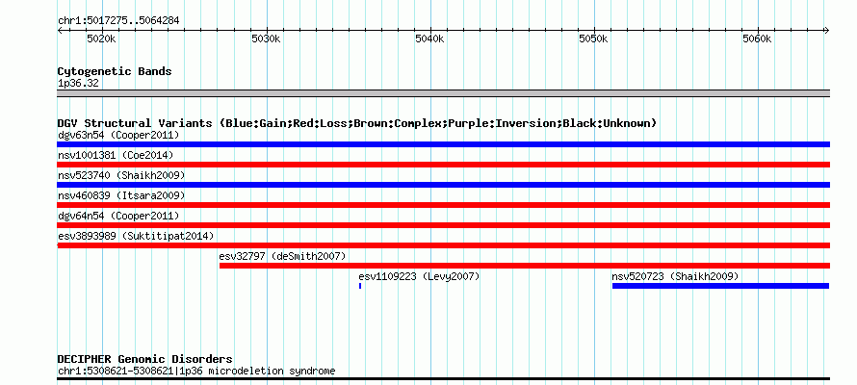Click the DECIPHER Genomic Disorders track title
The image size is (857, 385).
pos(144,359)
